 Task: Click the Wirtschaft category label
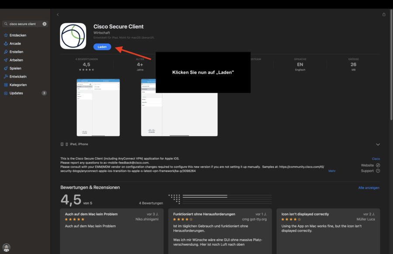(101, 33)
